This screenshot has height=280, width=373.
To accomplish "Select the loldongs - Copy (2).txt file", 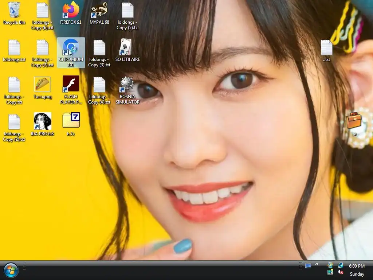I will 14,128.
